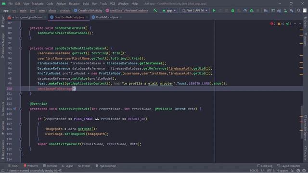
Task: Jump to next highlighted error arrow
Action: click(300, 24)
